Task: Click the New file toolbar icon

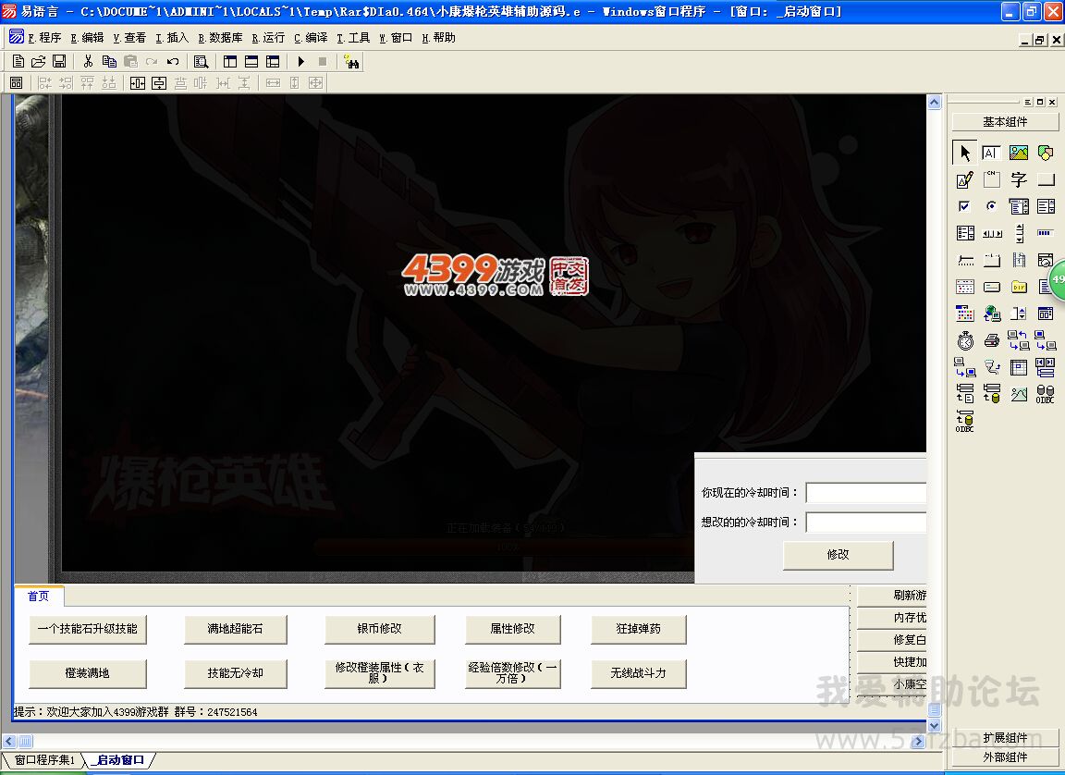Action: [x=18, y=62]
